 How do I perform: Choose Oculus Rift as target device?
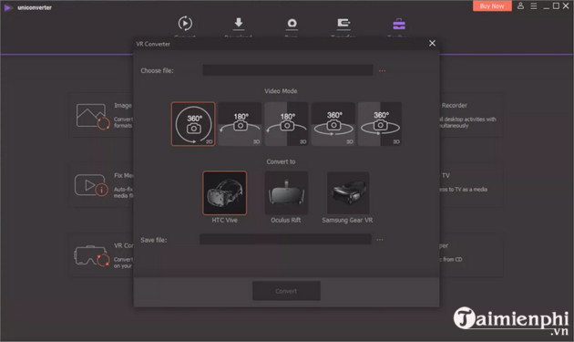point(286,192)
